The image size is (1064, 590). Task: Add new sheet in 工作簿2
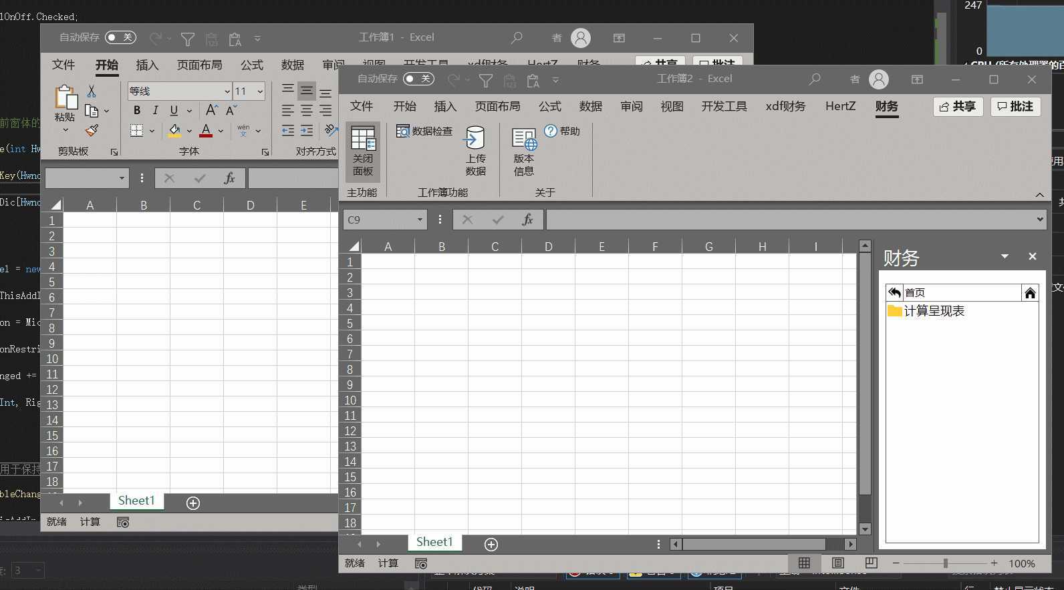point(491,545)
